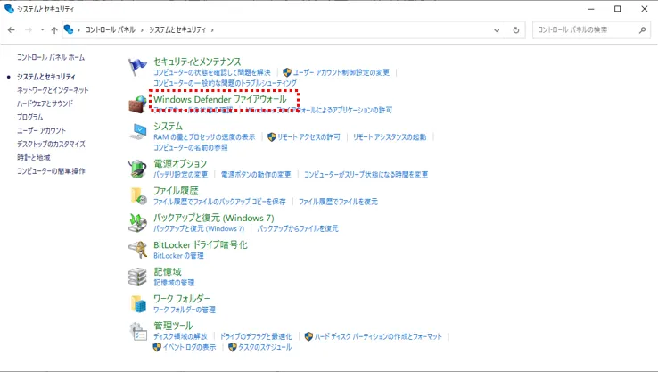Click the Windows Defender Firewall brick wall icon
Screen dimensions: 658x372
point(137,104)
